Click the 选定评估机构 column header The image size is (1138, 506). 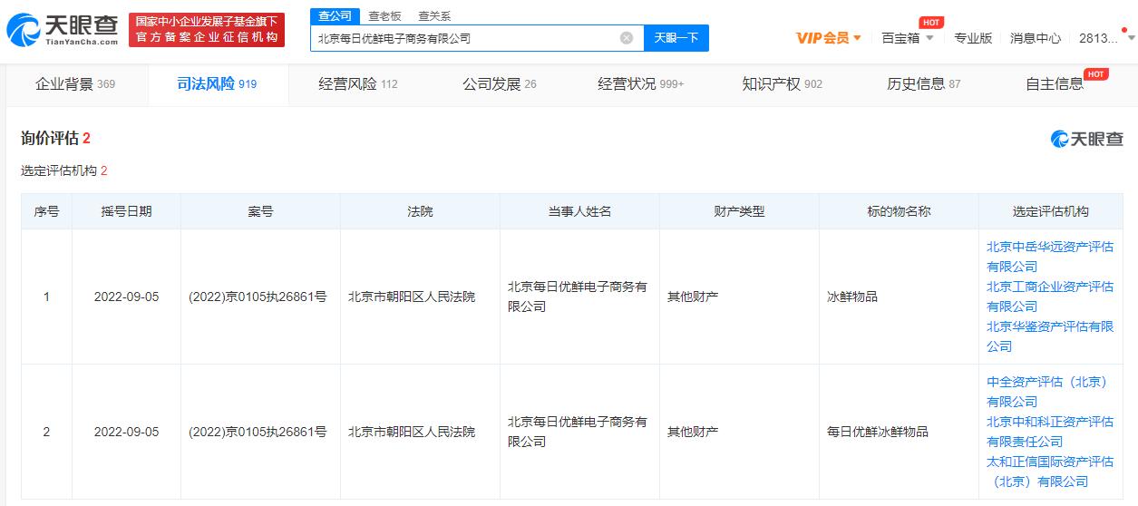pos(1051,211)
